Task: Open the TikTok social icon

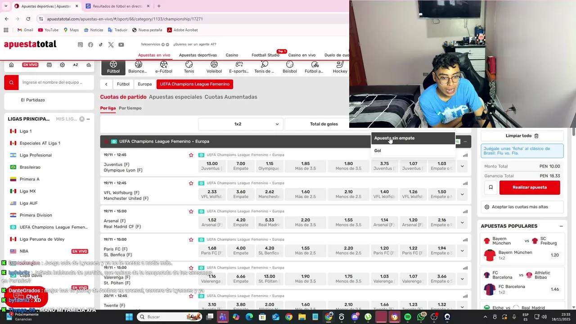Action: click(x=101, y=45)
